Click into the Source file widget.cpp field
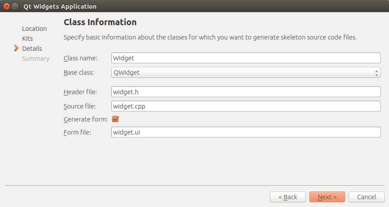 click(x=246, y=106)
